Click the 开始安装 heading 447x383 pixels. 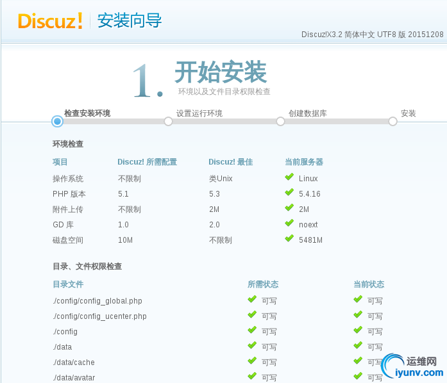tap(221, 72)
